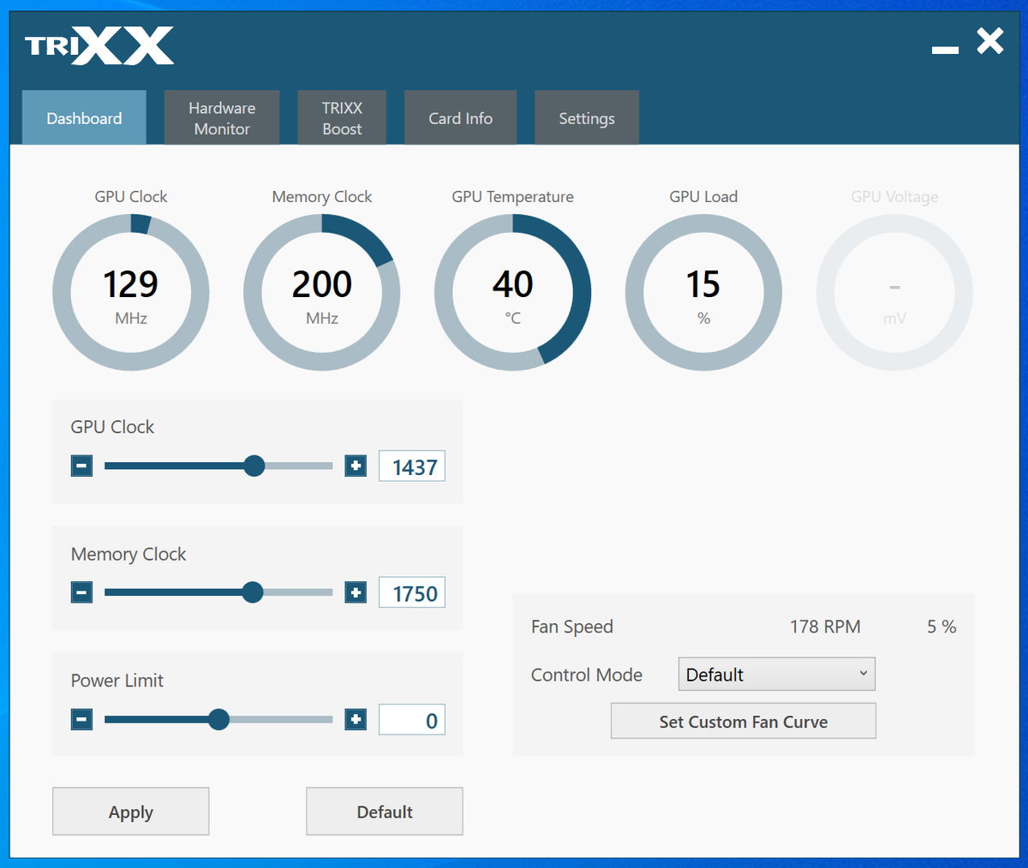The image size is (1028, 868).
Task: Click the Control Mode dropdown chevron arrow
Action: click(865, 674)
